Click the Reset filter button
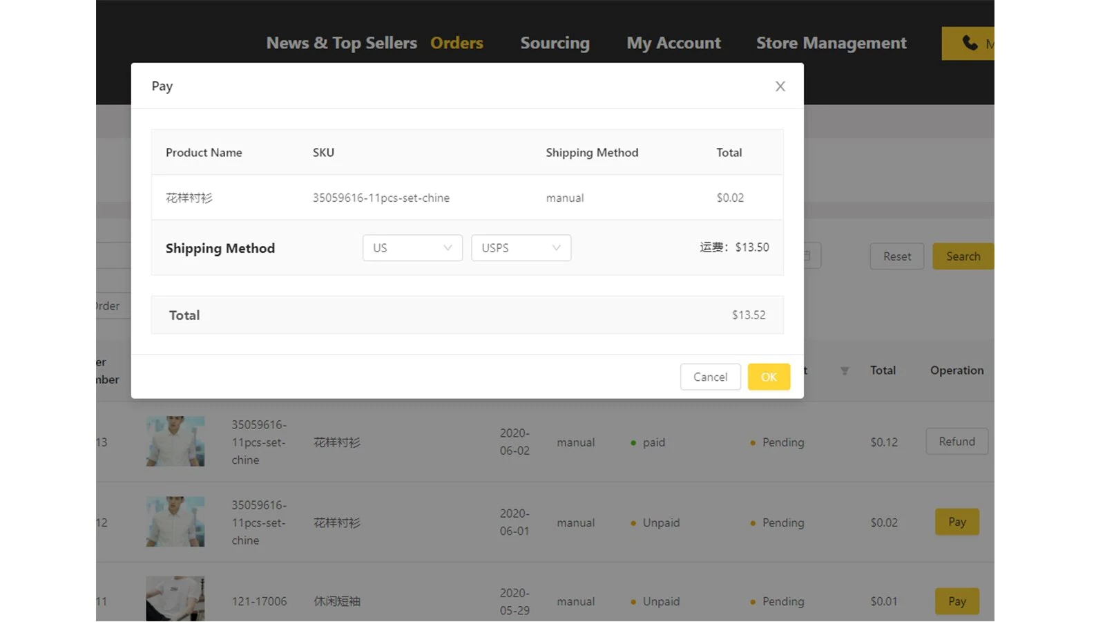The height and width of the screenshot is (622, 1105). (x=896, y=256)
